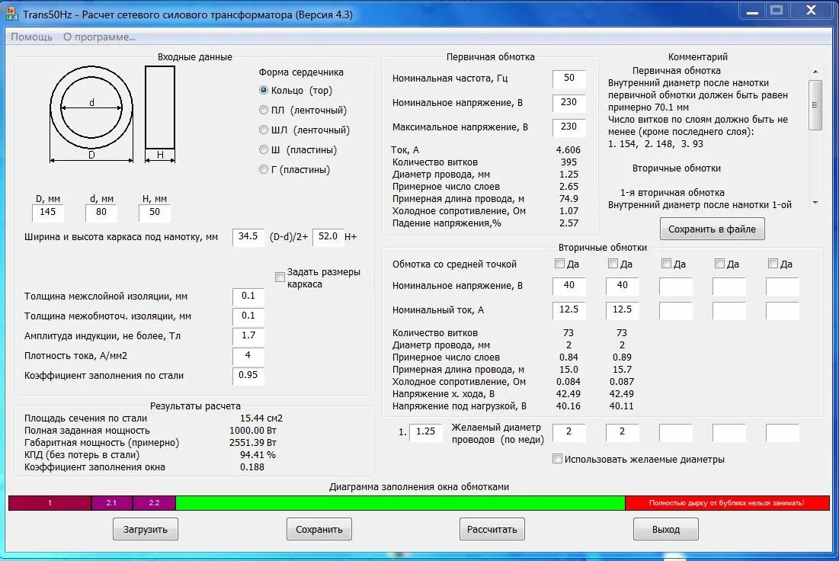Click first secondary desired diameter field 2
Viewport: 839px width, 561px height.
tap(568, 432)
